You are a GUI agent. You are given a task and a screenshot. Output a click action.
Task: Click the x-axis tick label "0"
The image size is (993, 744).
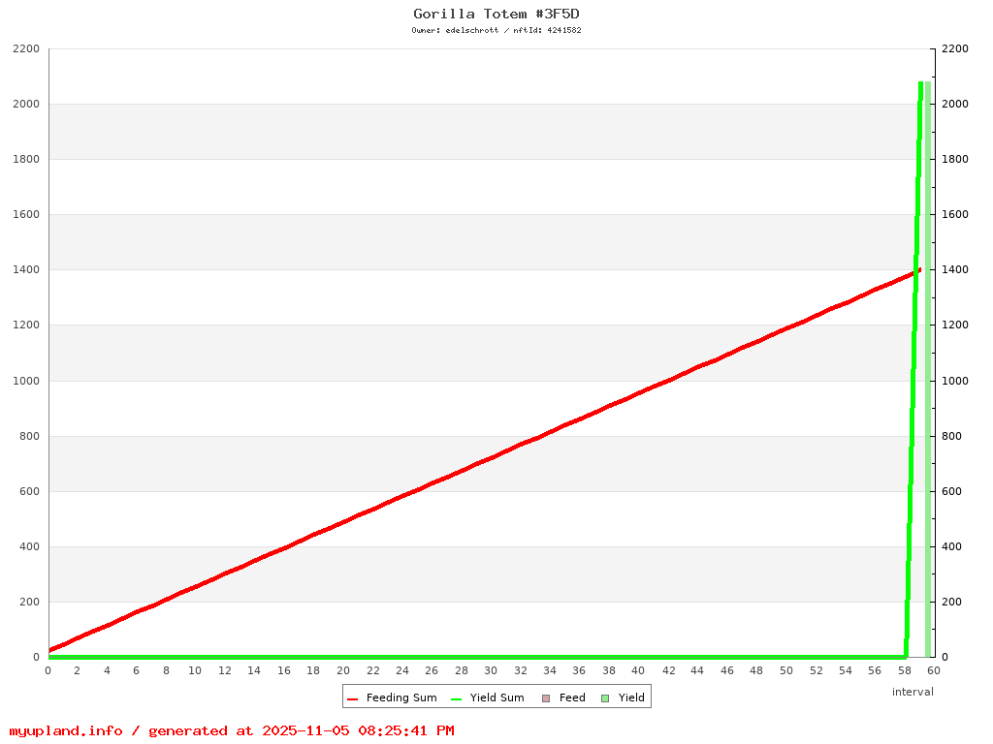[48, 670]
